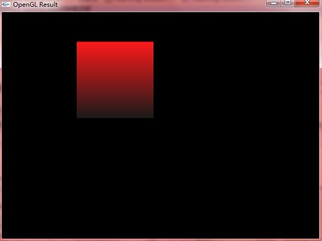Close the OpenGL Result window
Viewport: 322px width, 241px height.
click(x=307, y=3)
